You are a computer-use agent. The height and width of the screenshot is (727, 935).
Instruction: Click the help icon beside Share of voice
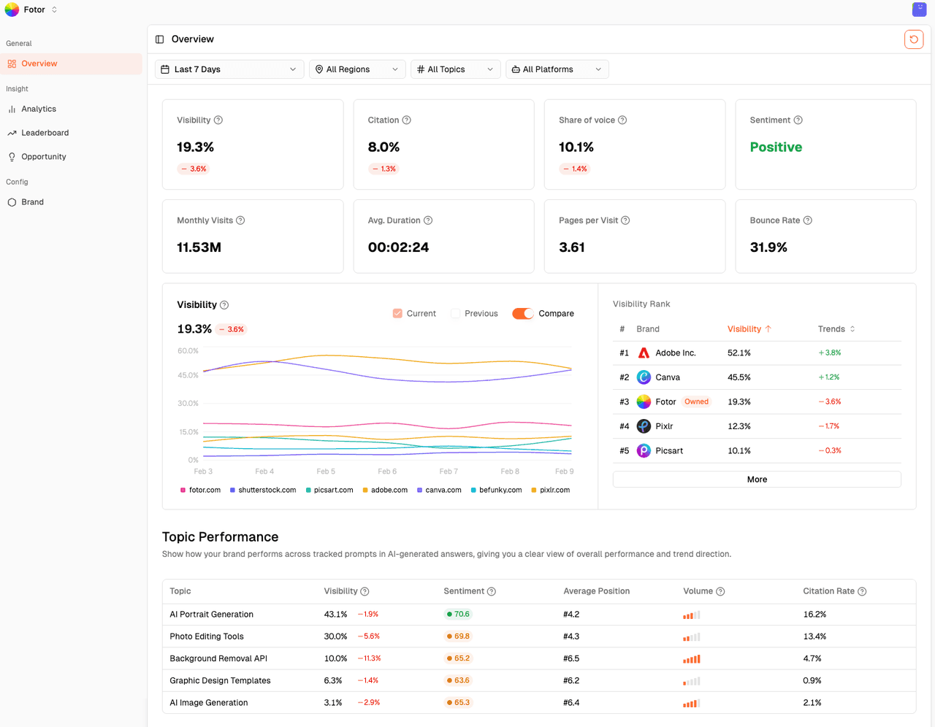622,120
